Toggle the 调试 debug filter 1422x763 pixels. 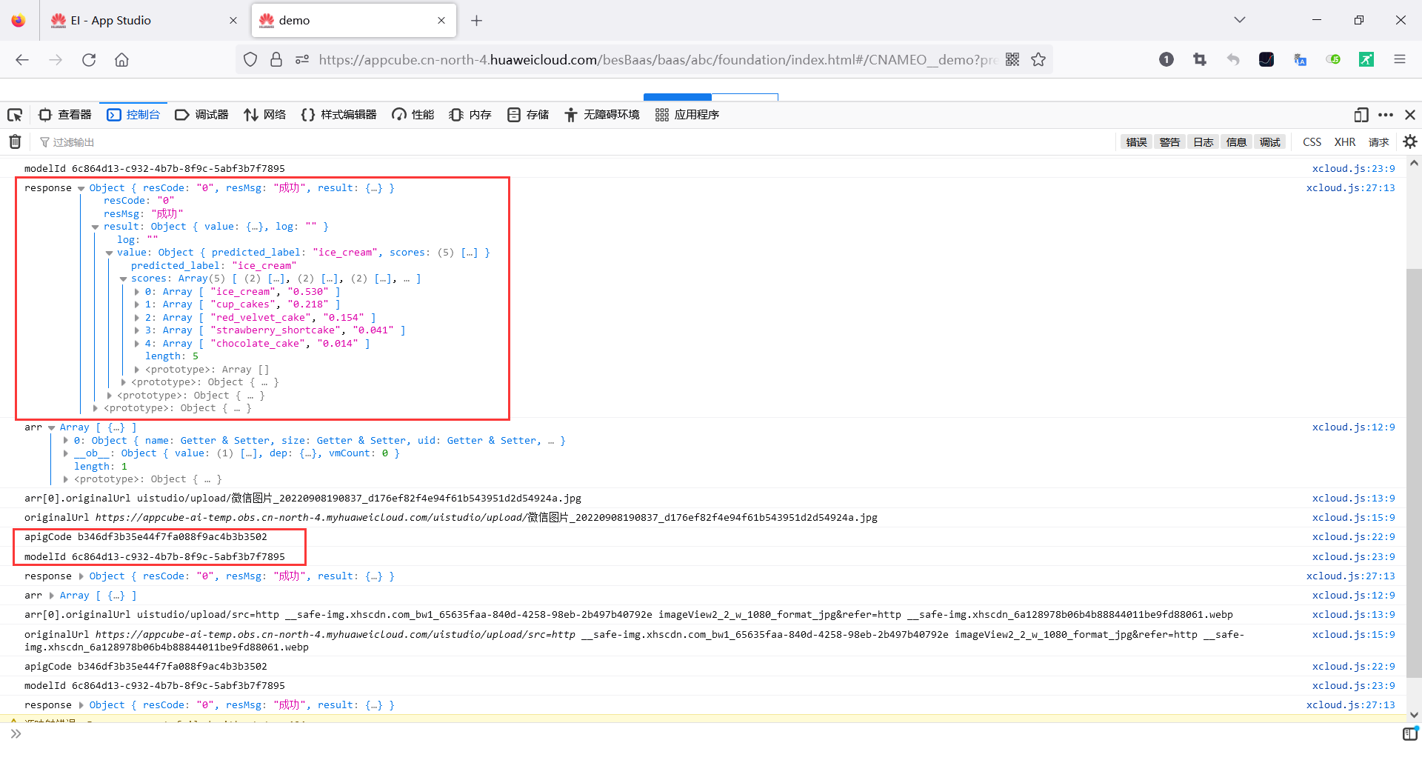point(1270,142)
